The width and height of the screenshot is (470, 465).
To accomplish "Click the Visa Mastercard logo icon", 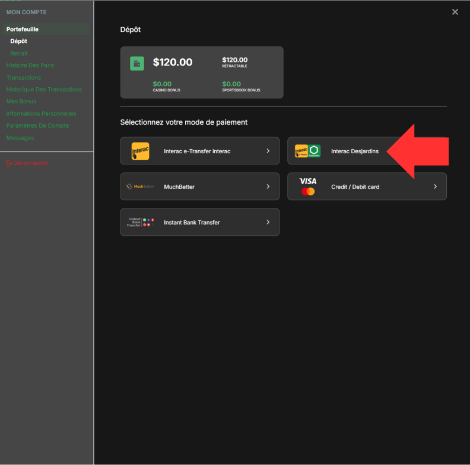I will click(x=307, y=186).
